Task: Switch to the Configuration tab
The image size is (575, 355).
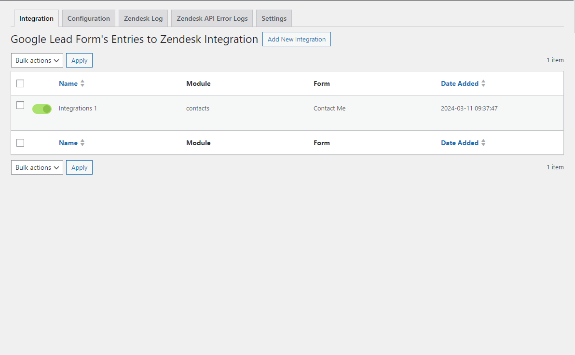Action: coord(89,18)
